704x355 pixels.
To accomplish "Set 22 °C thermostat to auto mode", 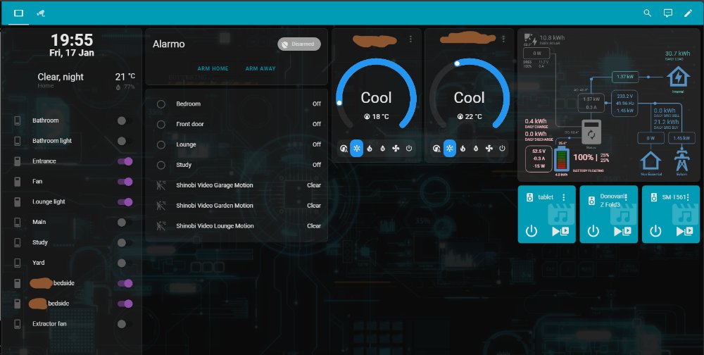I will (437, 149).
